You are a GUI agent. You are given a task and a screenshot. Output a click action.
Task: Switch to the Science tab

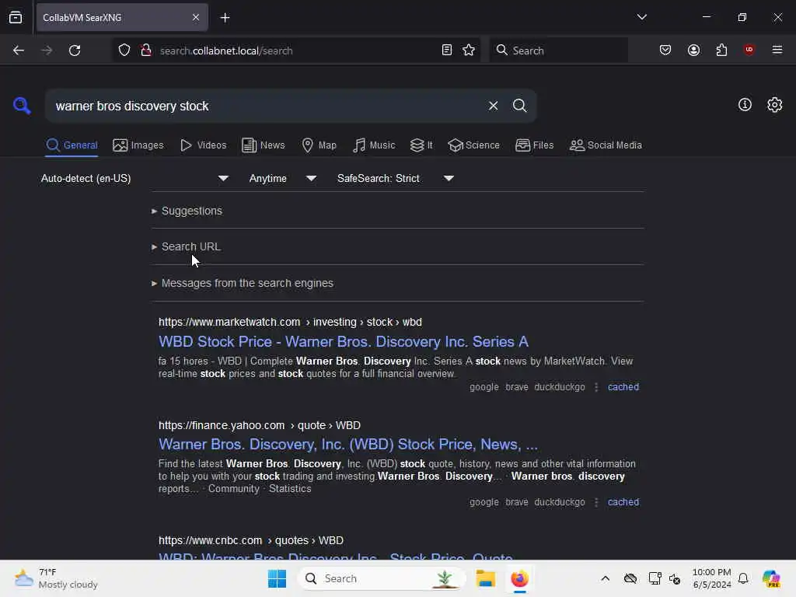473,145
